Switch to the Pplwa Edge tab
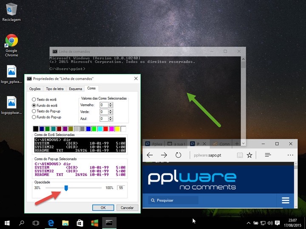The height and width of the screenshot is (229, 306). click(x=154, y=144)
